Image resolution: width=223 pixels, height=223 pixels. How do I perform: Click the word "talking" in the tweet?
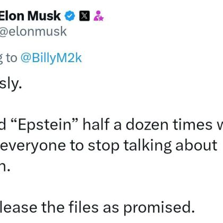(x=148, y=145)
